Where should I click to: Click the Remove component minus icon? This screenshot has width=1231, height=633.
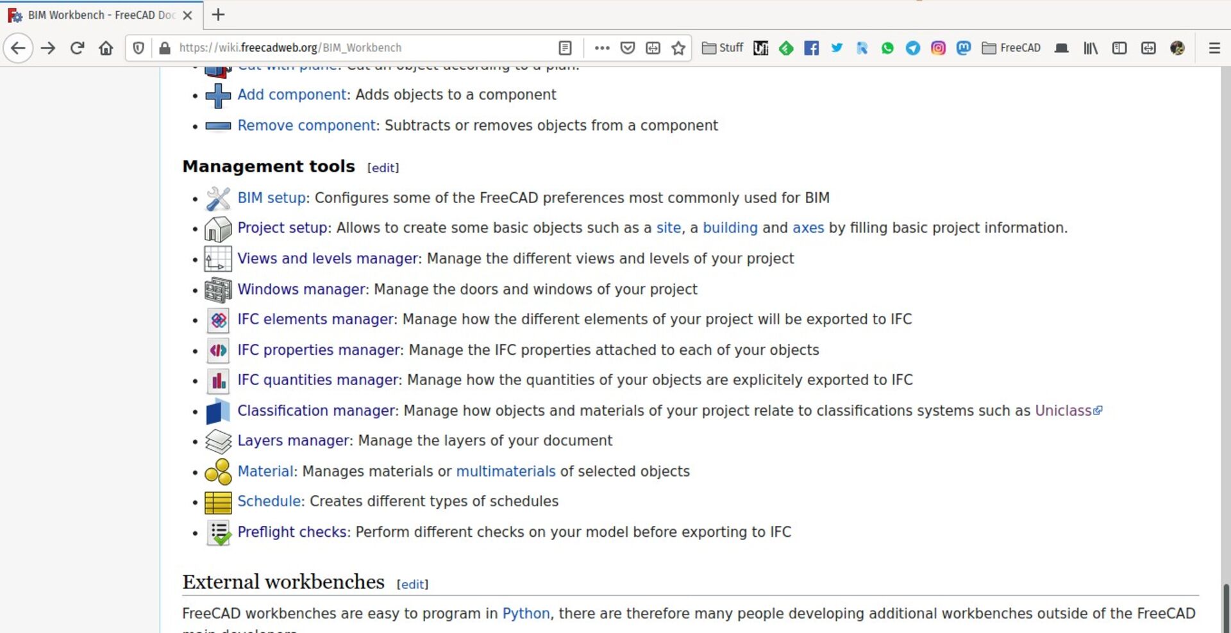218,126
